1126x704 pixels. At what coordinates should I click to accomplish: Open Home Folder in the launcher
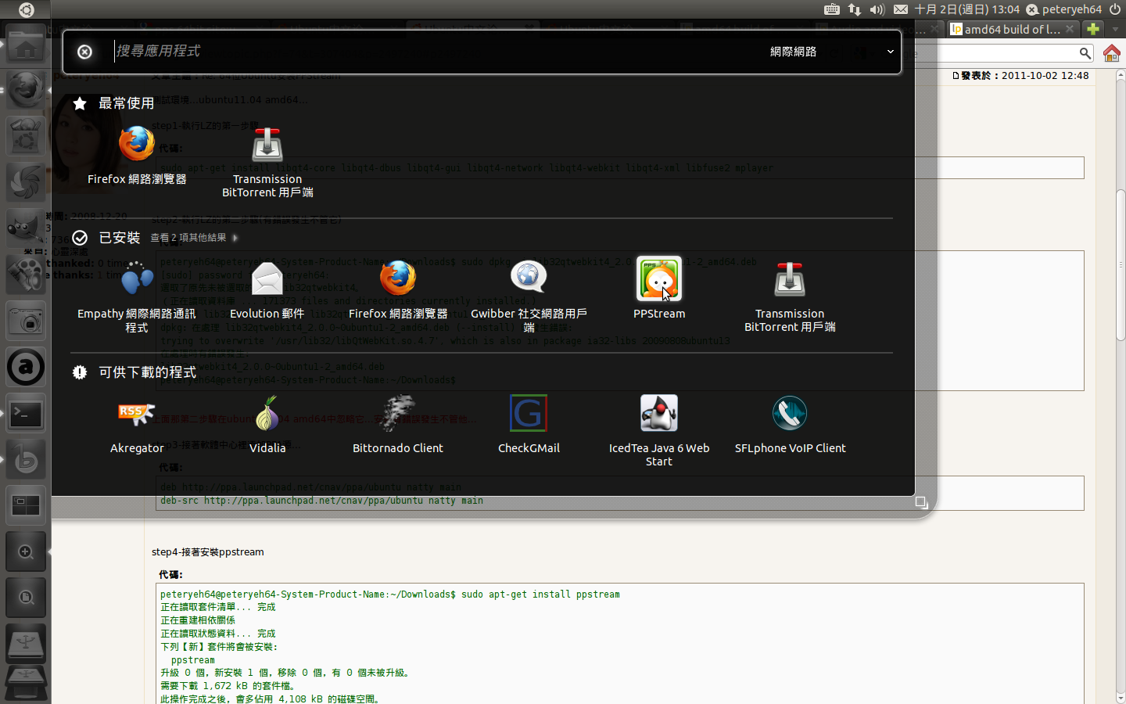(26, 46)
